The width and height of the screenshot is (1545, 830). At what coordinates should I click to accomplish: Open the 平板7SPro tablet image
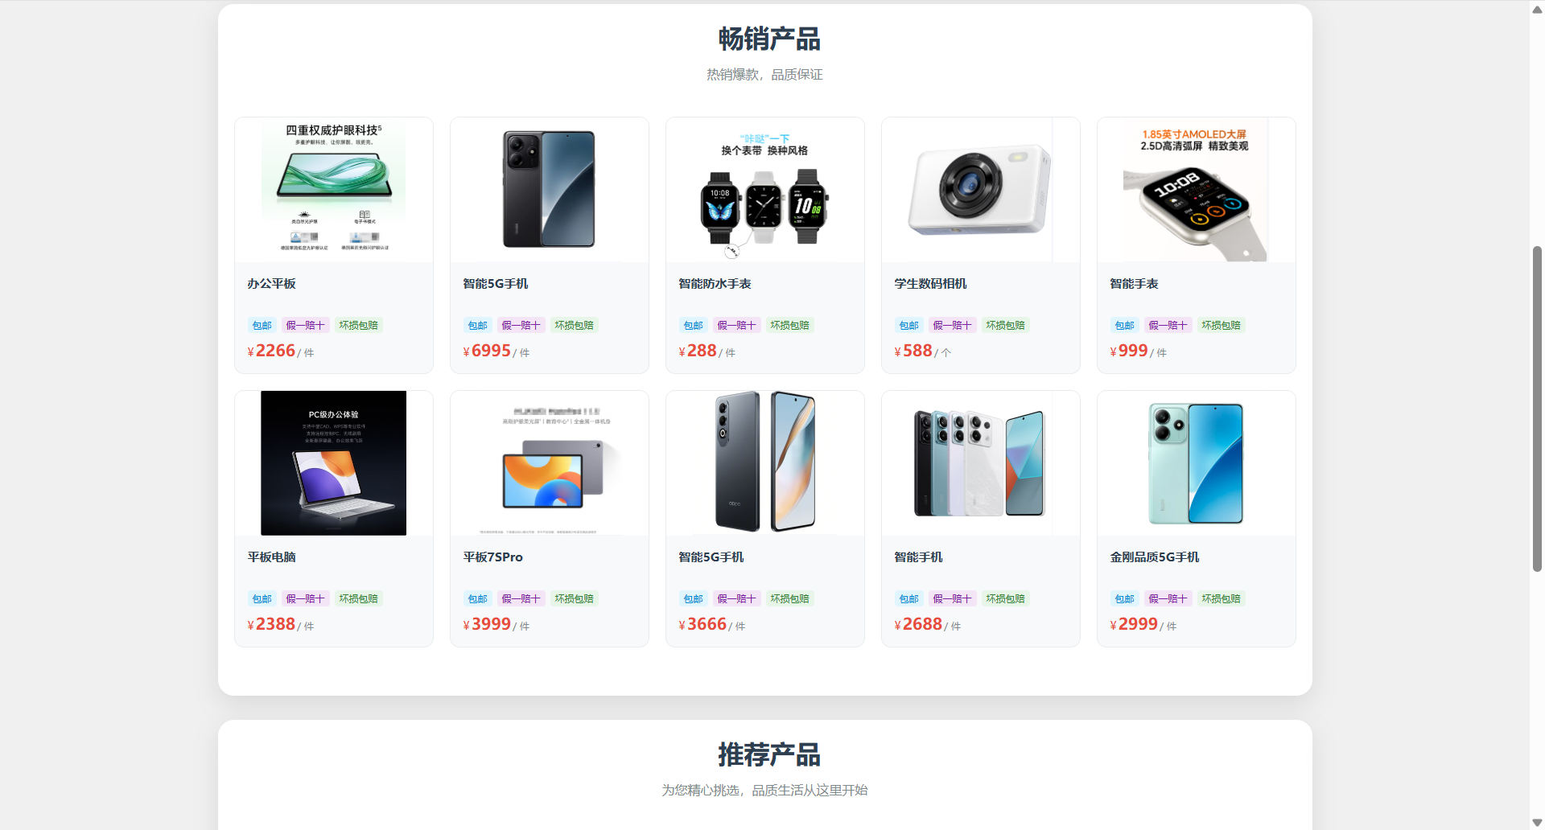(x=550, y=463)
